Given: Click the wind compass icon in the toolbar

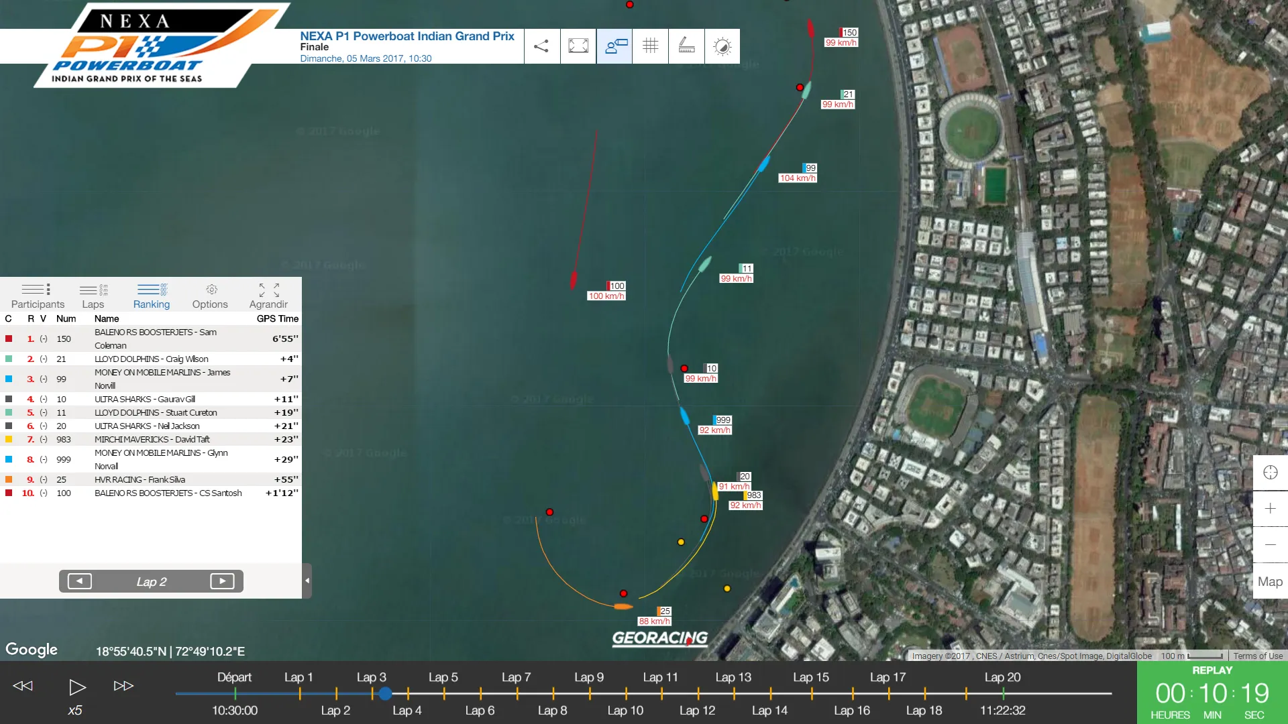Looking at the screenshot, I should 722,46.
